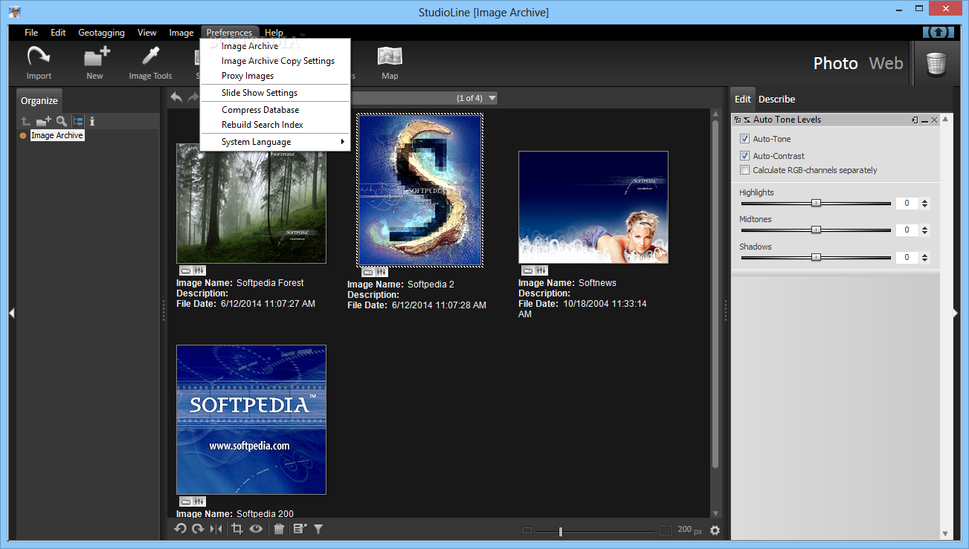Click the edit descriptors icon in bottom toolbar
This screenshot has height=549, width=969.
[x=300, y=529]
